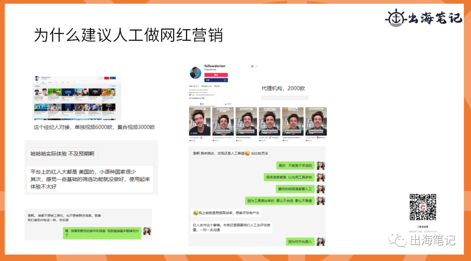Viewport: 471px width, 261px height.
Task: Click the text 代理机构，2000欧
Action: 283,88
